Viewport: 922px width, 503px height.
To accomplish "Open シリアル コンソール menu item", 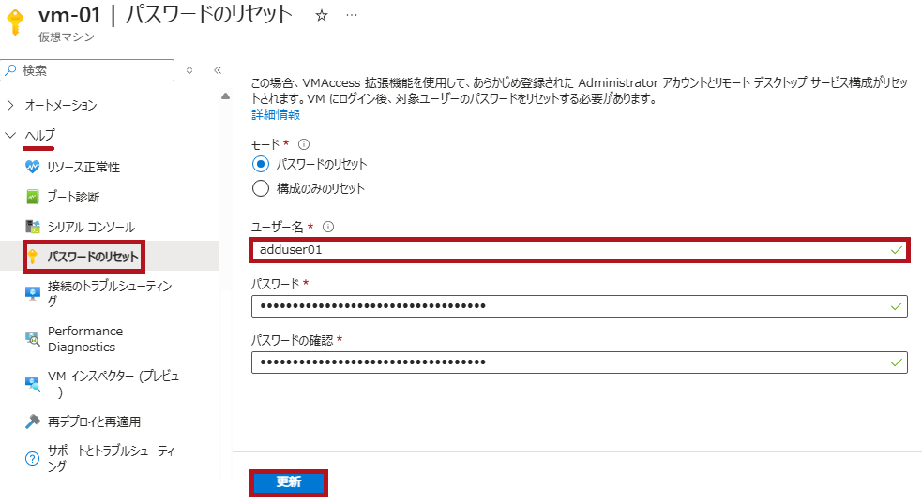I will click(x=91, y=227).
